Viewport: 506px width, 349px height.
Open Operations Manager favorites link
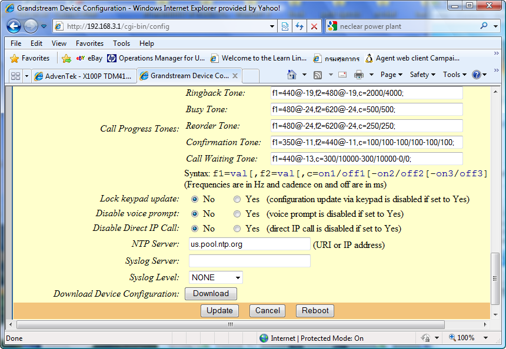(x=156, y=58)
